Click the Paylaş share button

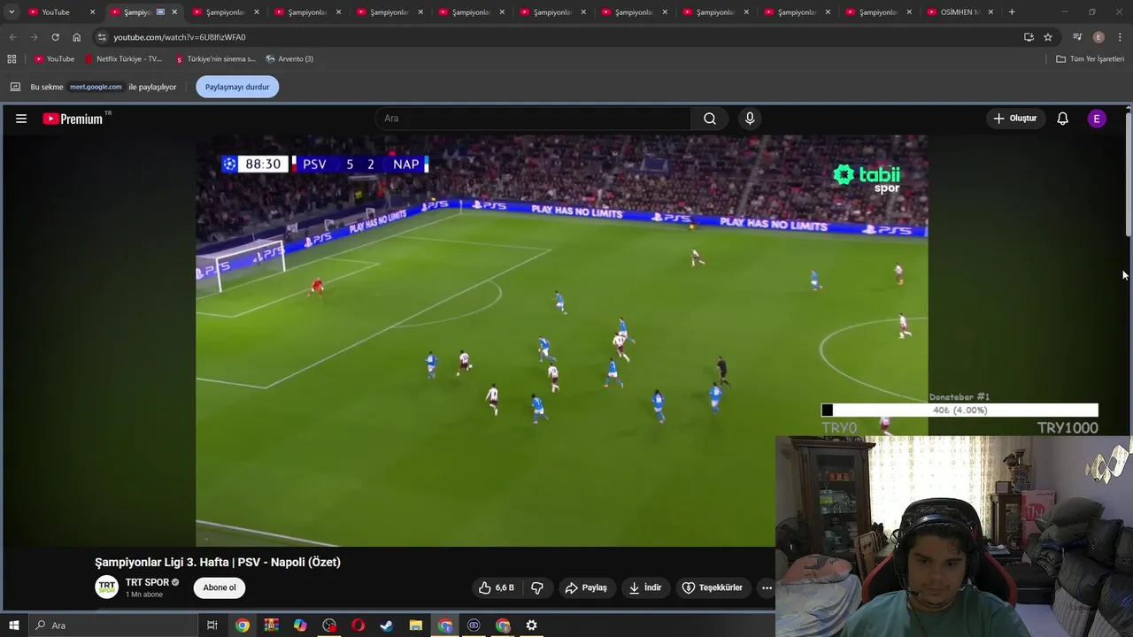click(586, 587)
